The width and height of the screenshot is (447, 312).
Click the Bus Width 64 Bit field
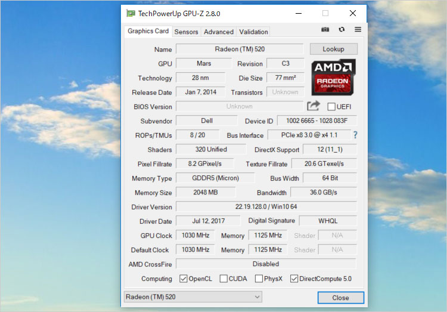(x=330, y=178)
